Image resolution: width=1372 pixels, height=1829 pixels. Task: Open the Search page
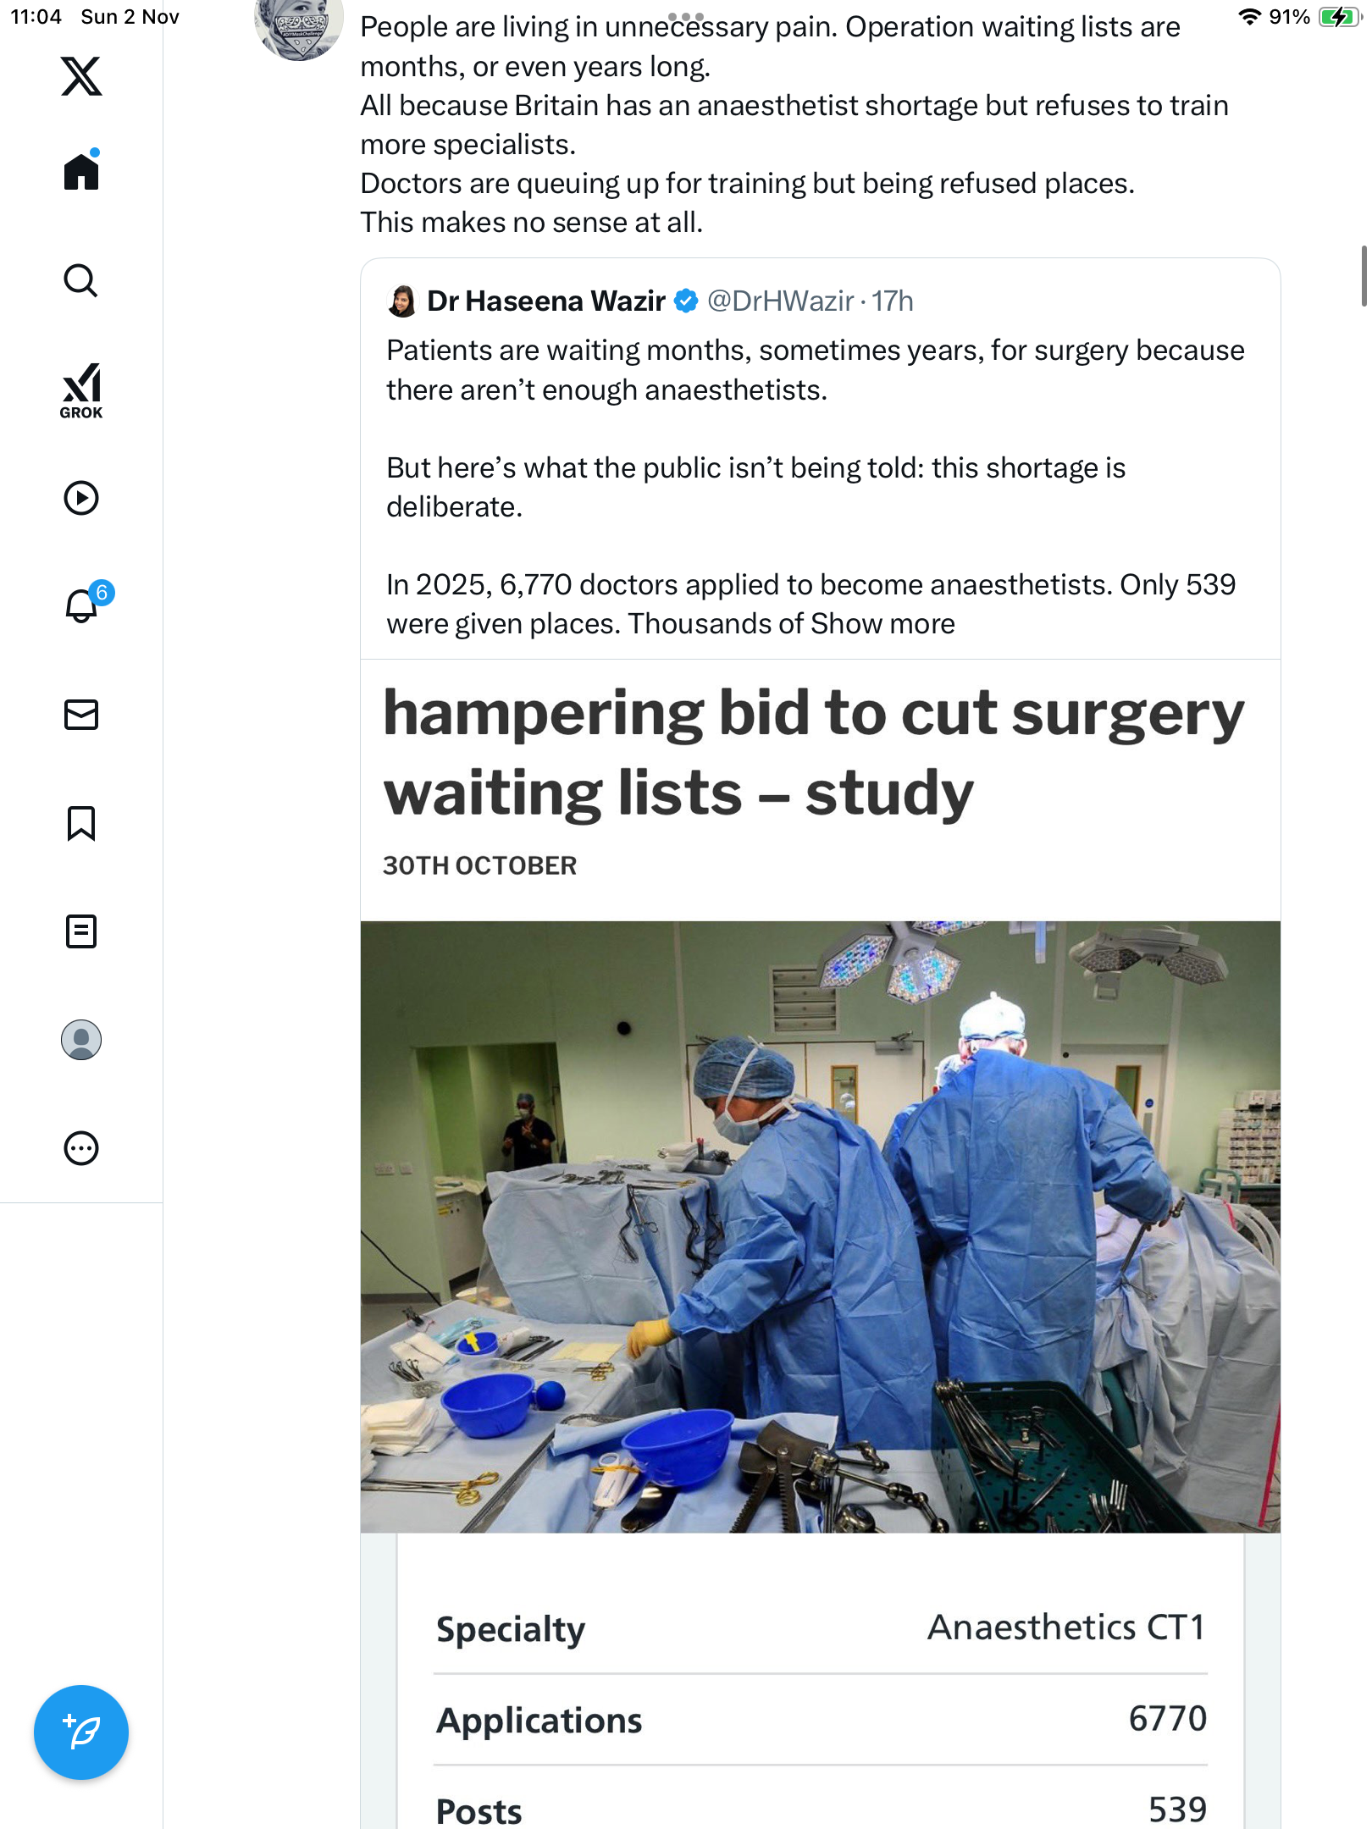pyautogui.click(x=81, y=280)
